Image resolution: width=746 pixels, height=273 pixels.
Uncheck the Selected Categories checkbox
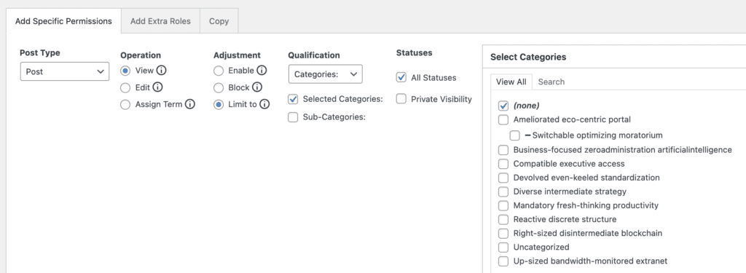[x=293, y=100]
